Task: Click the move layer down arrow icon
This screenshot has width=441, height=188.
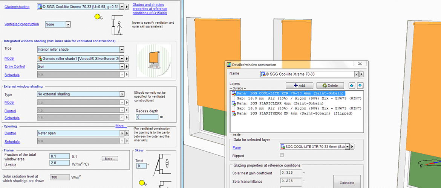Action: pyautogui.click(x=360, y=85)
